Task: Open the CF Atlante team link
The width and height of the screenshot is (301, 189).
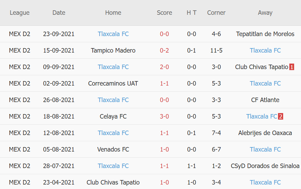Action: [x=265, y=100]
